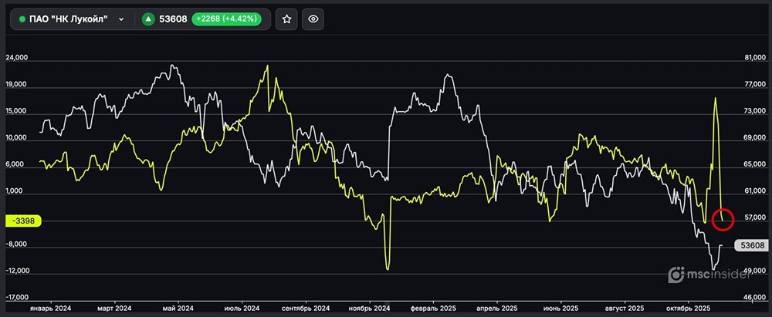Image resolution: width=772 pixels, height=317 pixels.
Task: Click the red circle marker on chart
Action: coord(723,219)
